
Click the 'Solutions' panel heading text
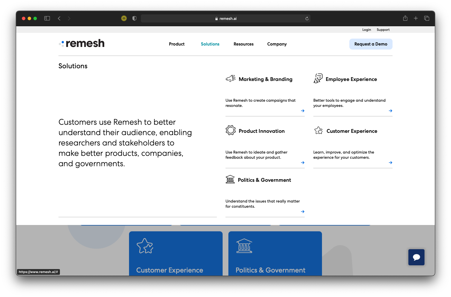73,66
